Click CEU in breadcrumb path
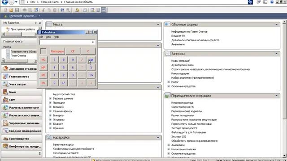The width and height of the screenshot is (287, 161). click(33, 2)
